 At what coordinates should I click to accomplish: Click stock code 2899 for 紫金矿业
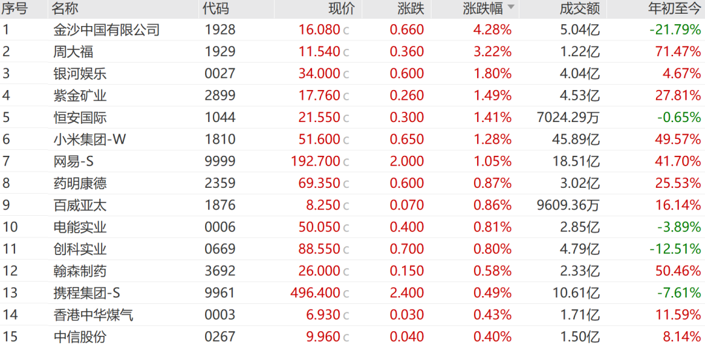220,95
